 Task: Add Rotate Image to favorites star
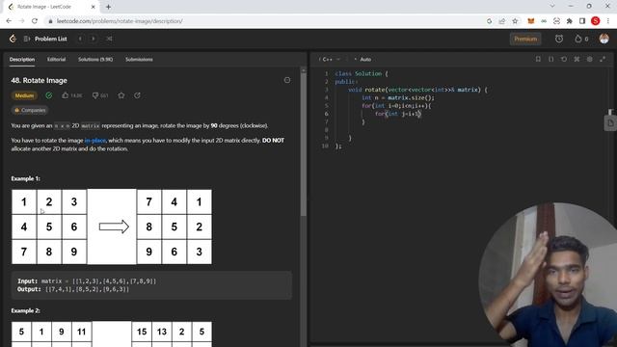coord(121,95)
